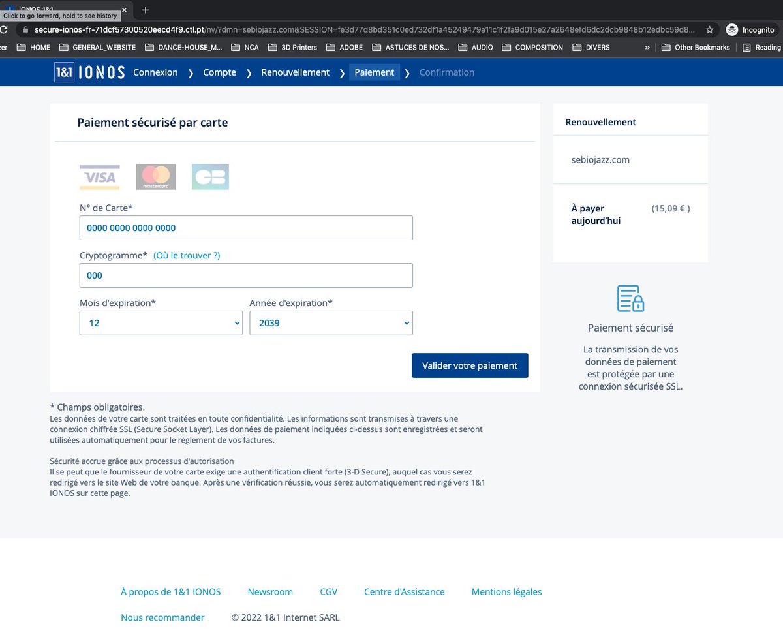Click the À payer aujourd'hui label
The width and height of the screenshot is (783, 637).
coord(596,215)
